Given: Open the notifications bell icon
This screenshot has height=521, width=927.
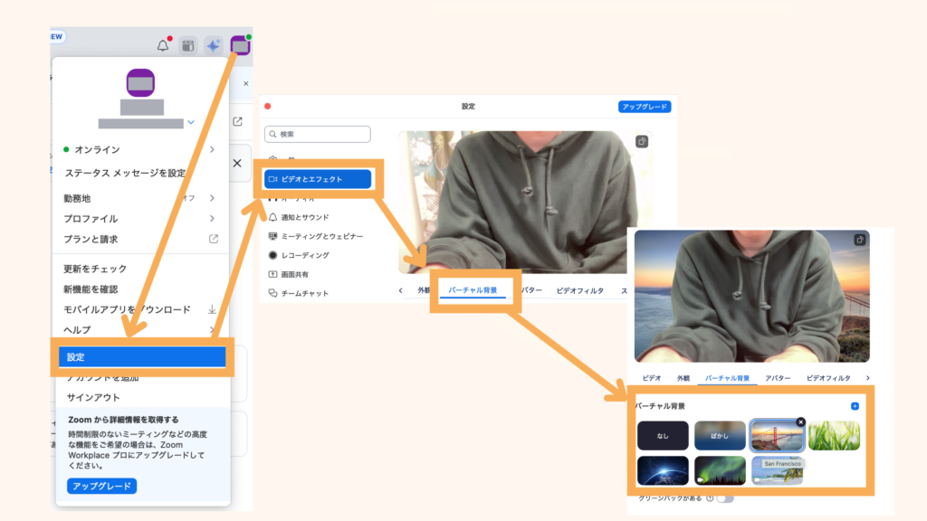Looking at the screenshot, I should (163, 45).
